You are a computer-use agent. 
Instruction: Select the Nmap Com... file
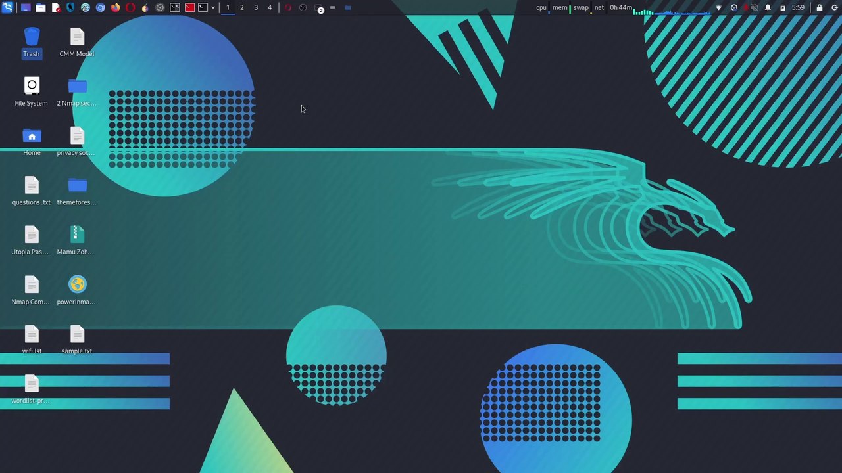click(x=32, y=290)
